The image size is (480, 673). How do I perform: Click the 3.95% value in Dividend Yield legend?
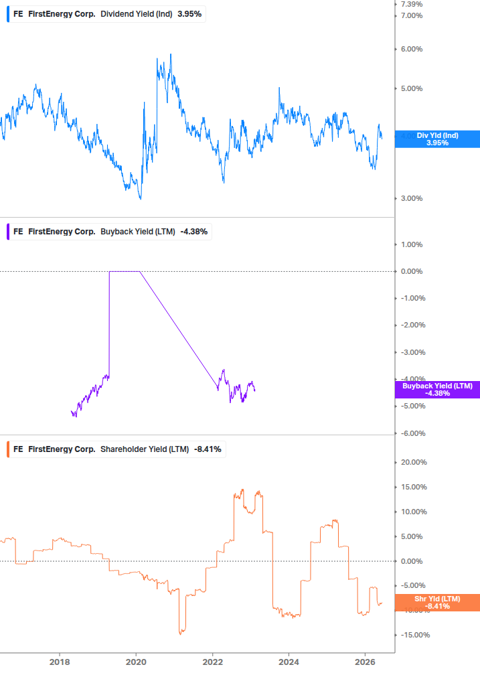pos(189,14)
